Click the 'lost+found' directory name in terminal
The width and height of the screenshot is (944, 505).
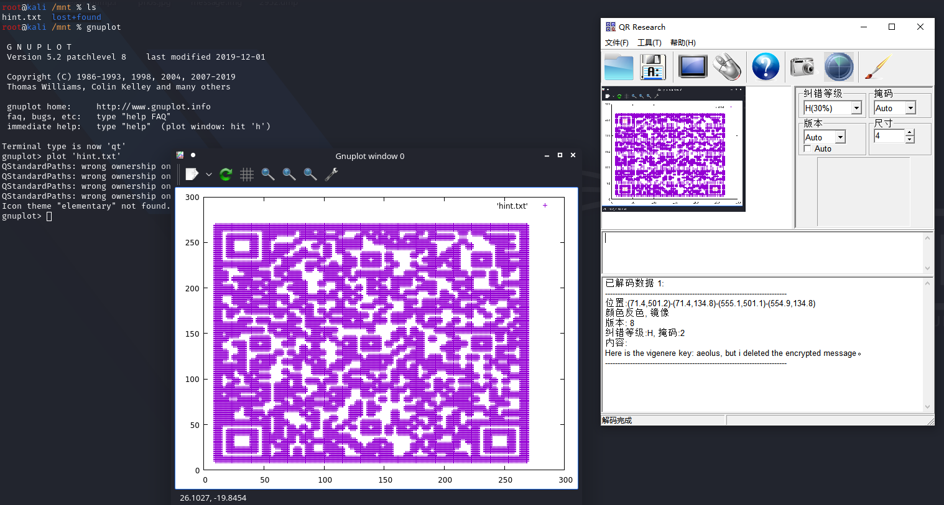76,17
